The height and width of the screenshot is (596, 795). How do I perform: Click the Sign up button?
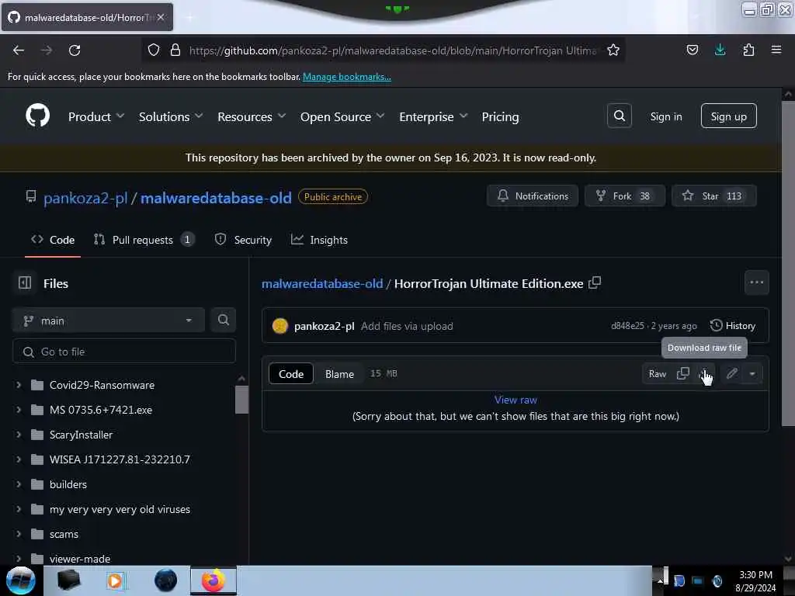point(728,116)
